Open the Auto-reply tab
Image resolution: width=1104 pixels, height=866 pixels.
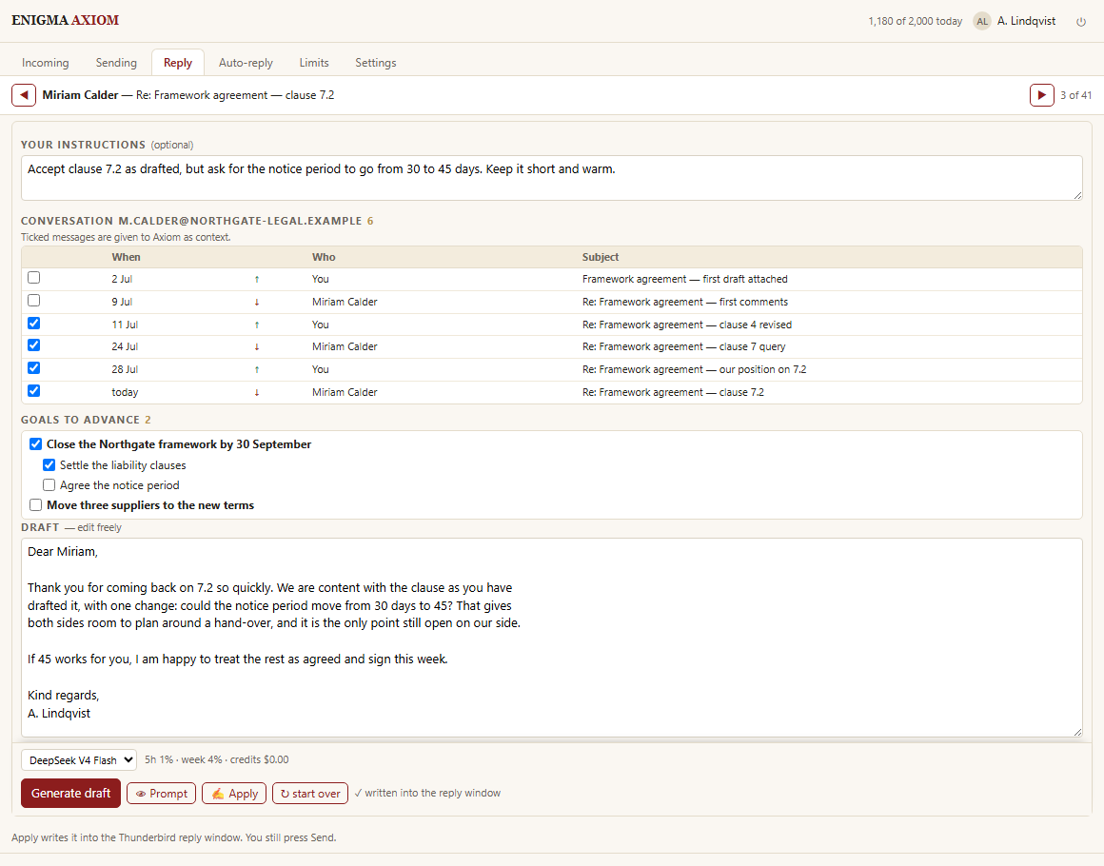[246, 63]
